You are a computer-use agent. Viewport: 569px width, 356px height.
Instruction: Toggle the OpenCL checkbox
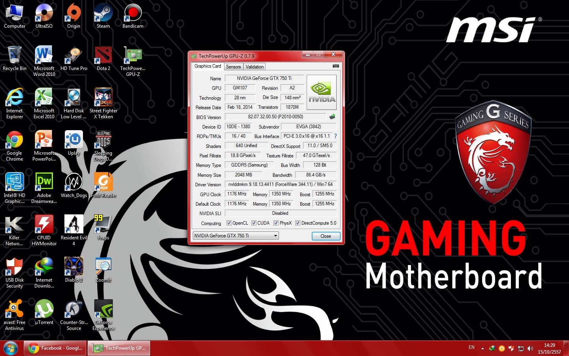coord(229,223)
